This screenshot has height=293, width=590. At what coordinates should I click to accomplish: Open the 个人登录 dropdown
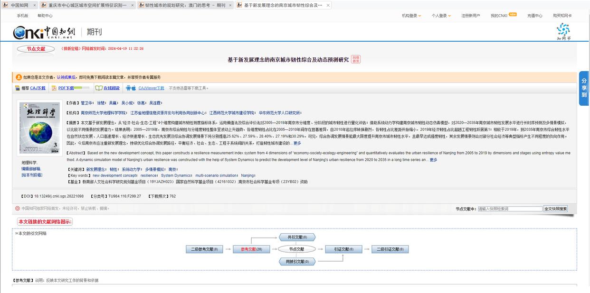441,16
